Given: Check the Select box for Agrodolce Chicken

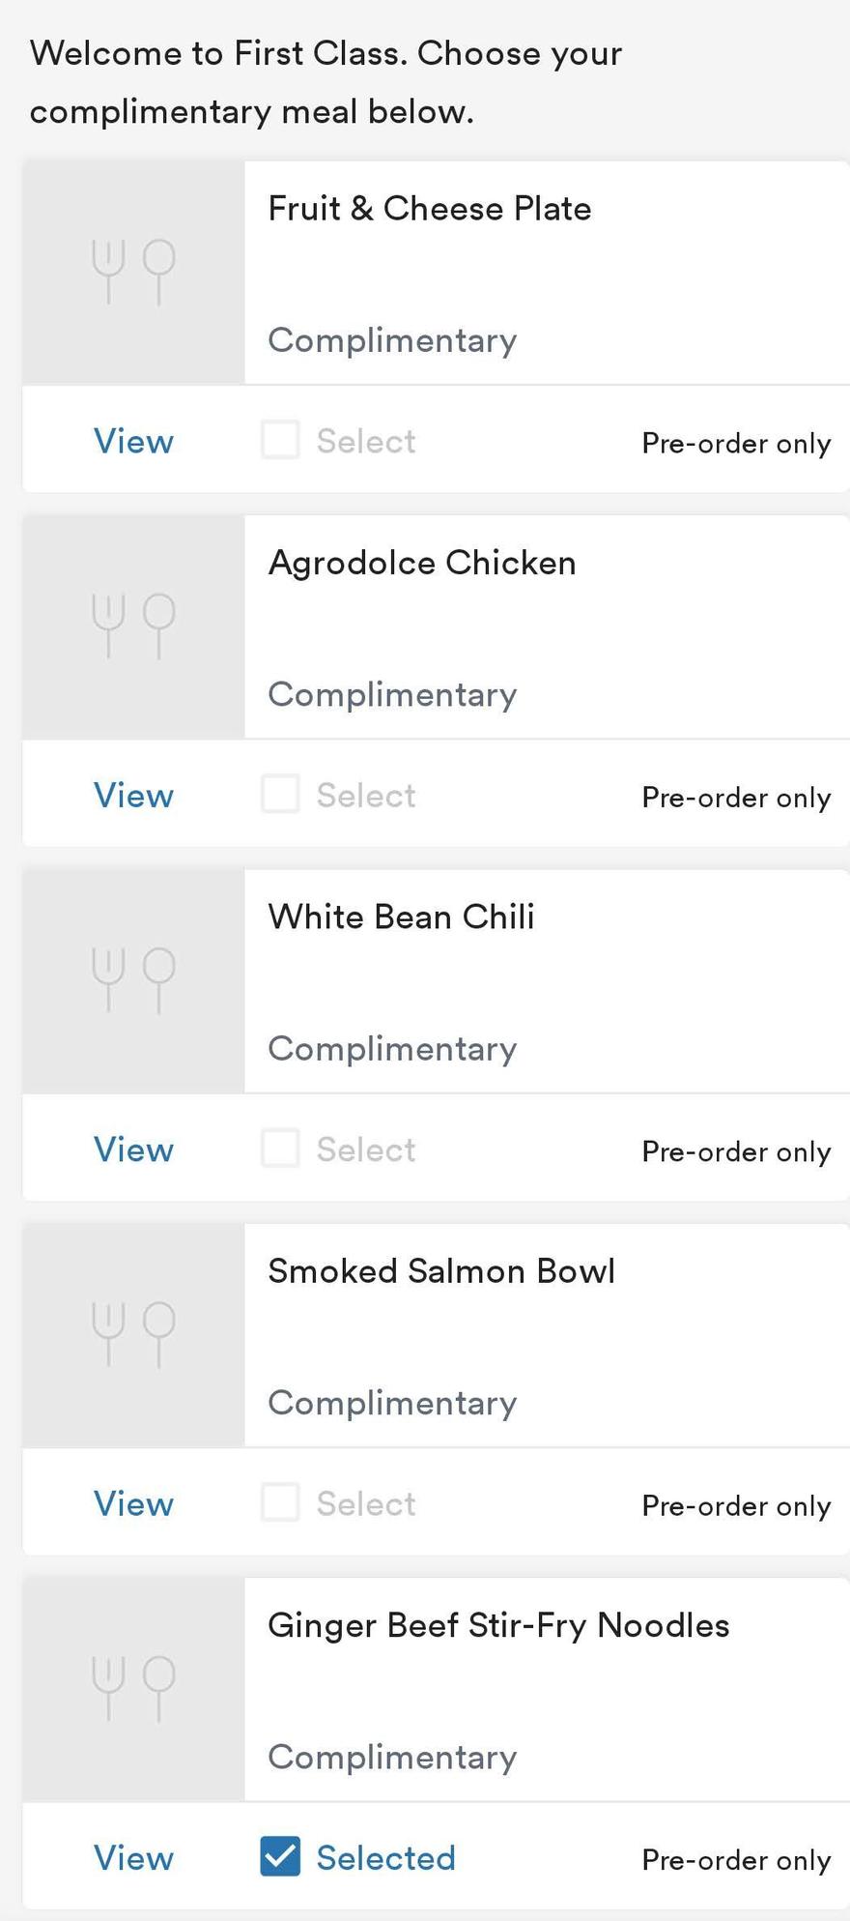Looking at the screenshot, I should 280,794.
